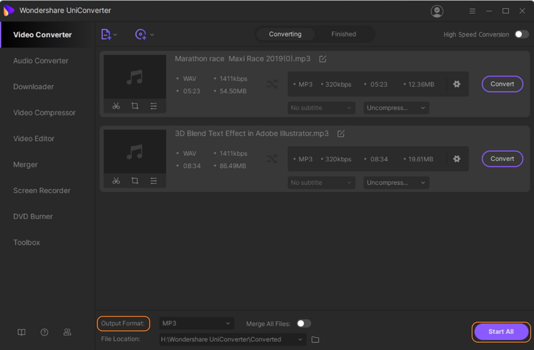Expand Uncompress dropdown for 3D Blend file
Image resolution: width=534 pixels, height=350 pixels.
coord(396,183)
